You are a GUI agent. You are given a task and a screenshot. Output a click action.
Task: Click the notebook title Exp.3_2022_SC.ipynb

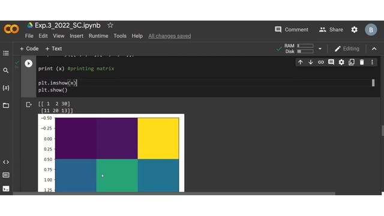pyautogui.click(x=68, y=25)
